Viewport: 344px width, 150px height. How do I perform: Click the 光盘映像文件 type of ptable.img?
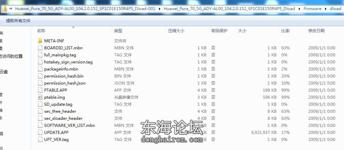point(126,97)
